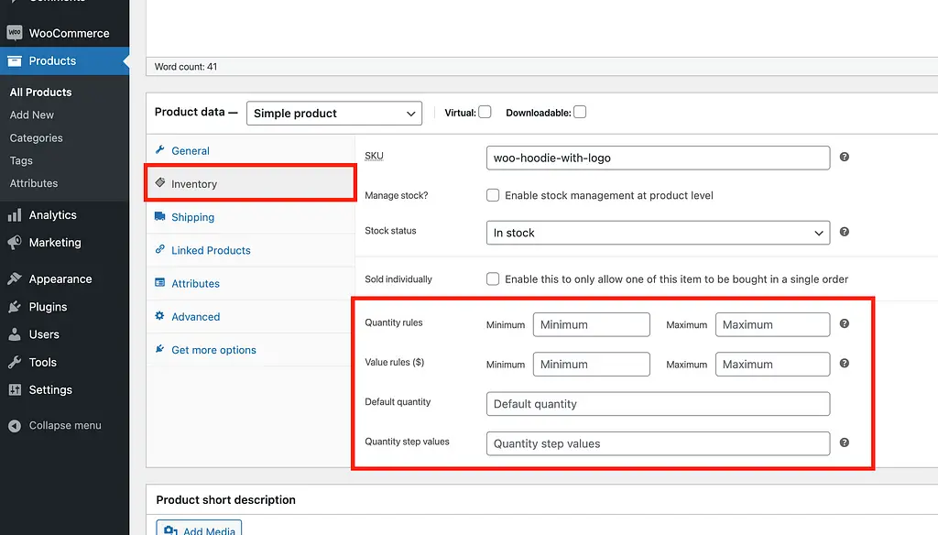Click the Add Media button
The height and width of the screenshot is (535, 938).
click(x=199, y=530)
